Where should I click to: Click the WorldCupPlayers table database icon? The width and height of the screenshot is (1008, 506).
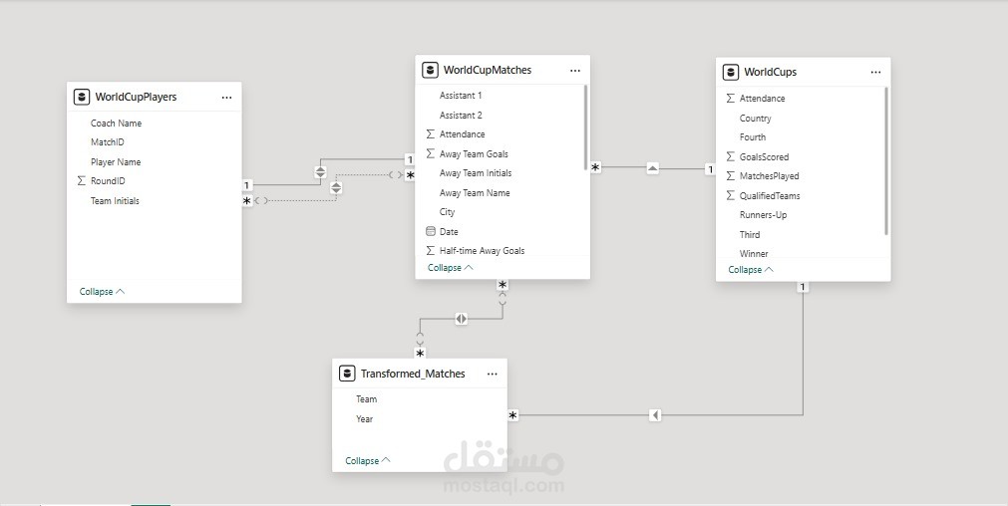pyautogui.click(x=82, y=97)
